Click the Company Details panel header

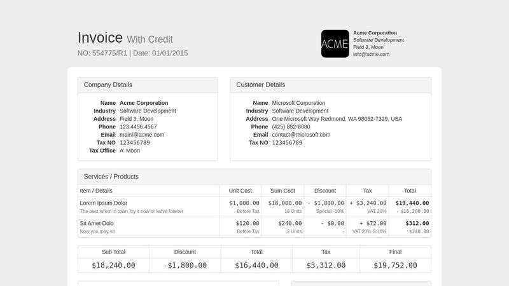point(148,85)
